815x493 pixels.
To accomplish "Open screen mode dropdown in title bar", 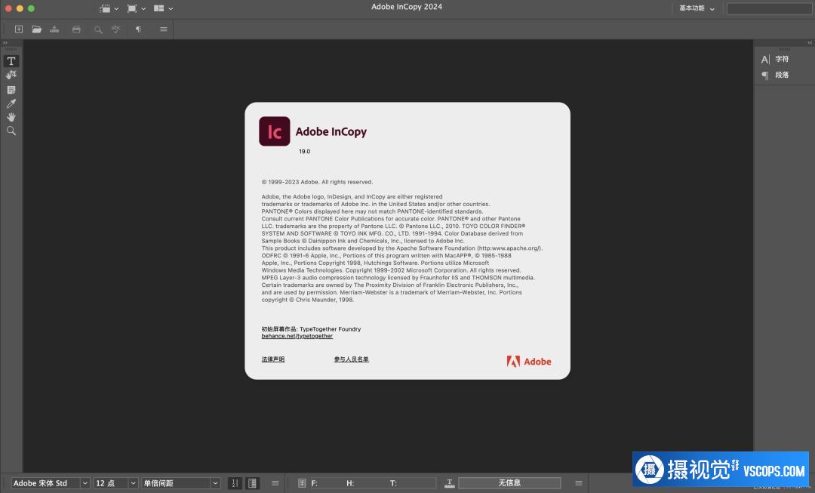I will pos(136,8).
